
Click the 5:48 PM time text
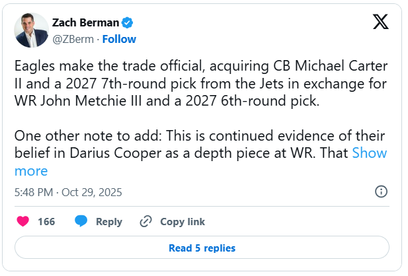click(x=35, y=192)
